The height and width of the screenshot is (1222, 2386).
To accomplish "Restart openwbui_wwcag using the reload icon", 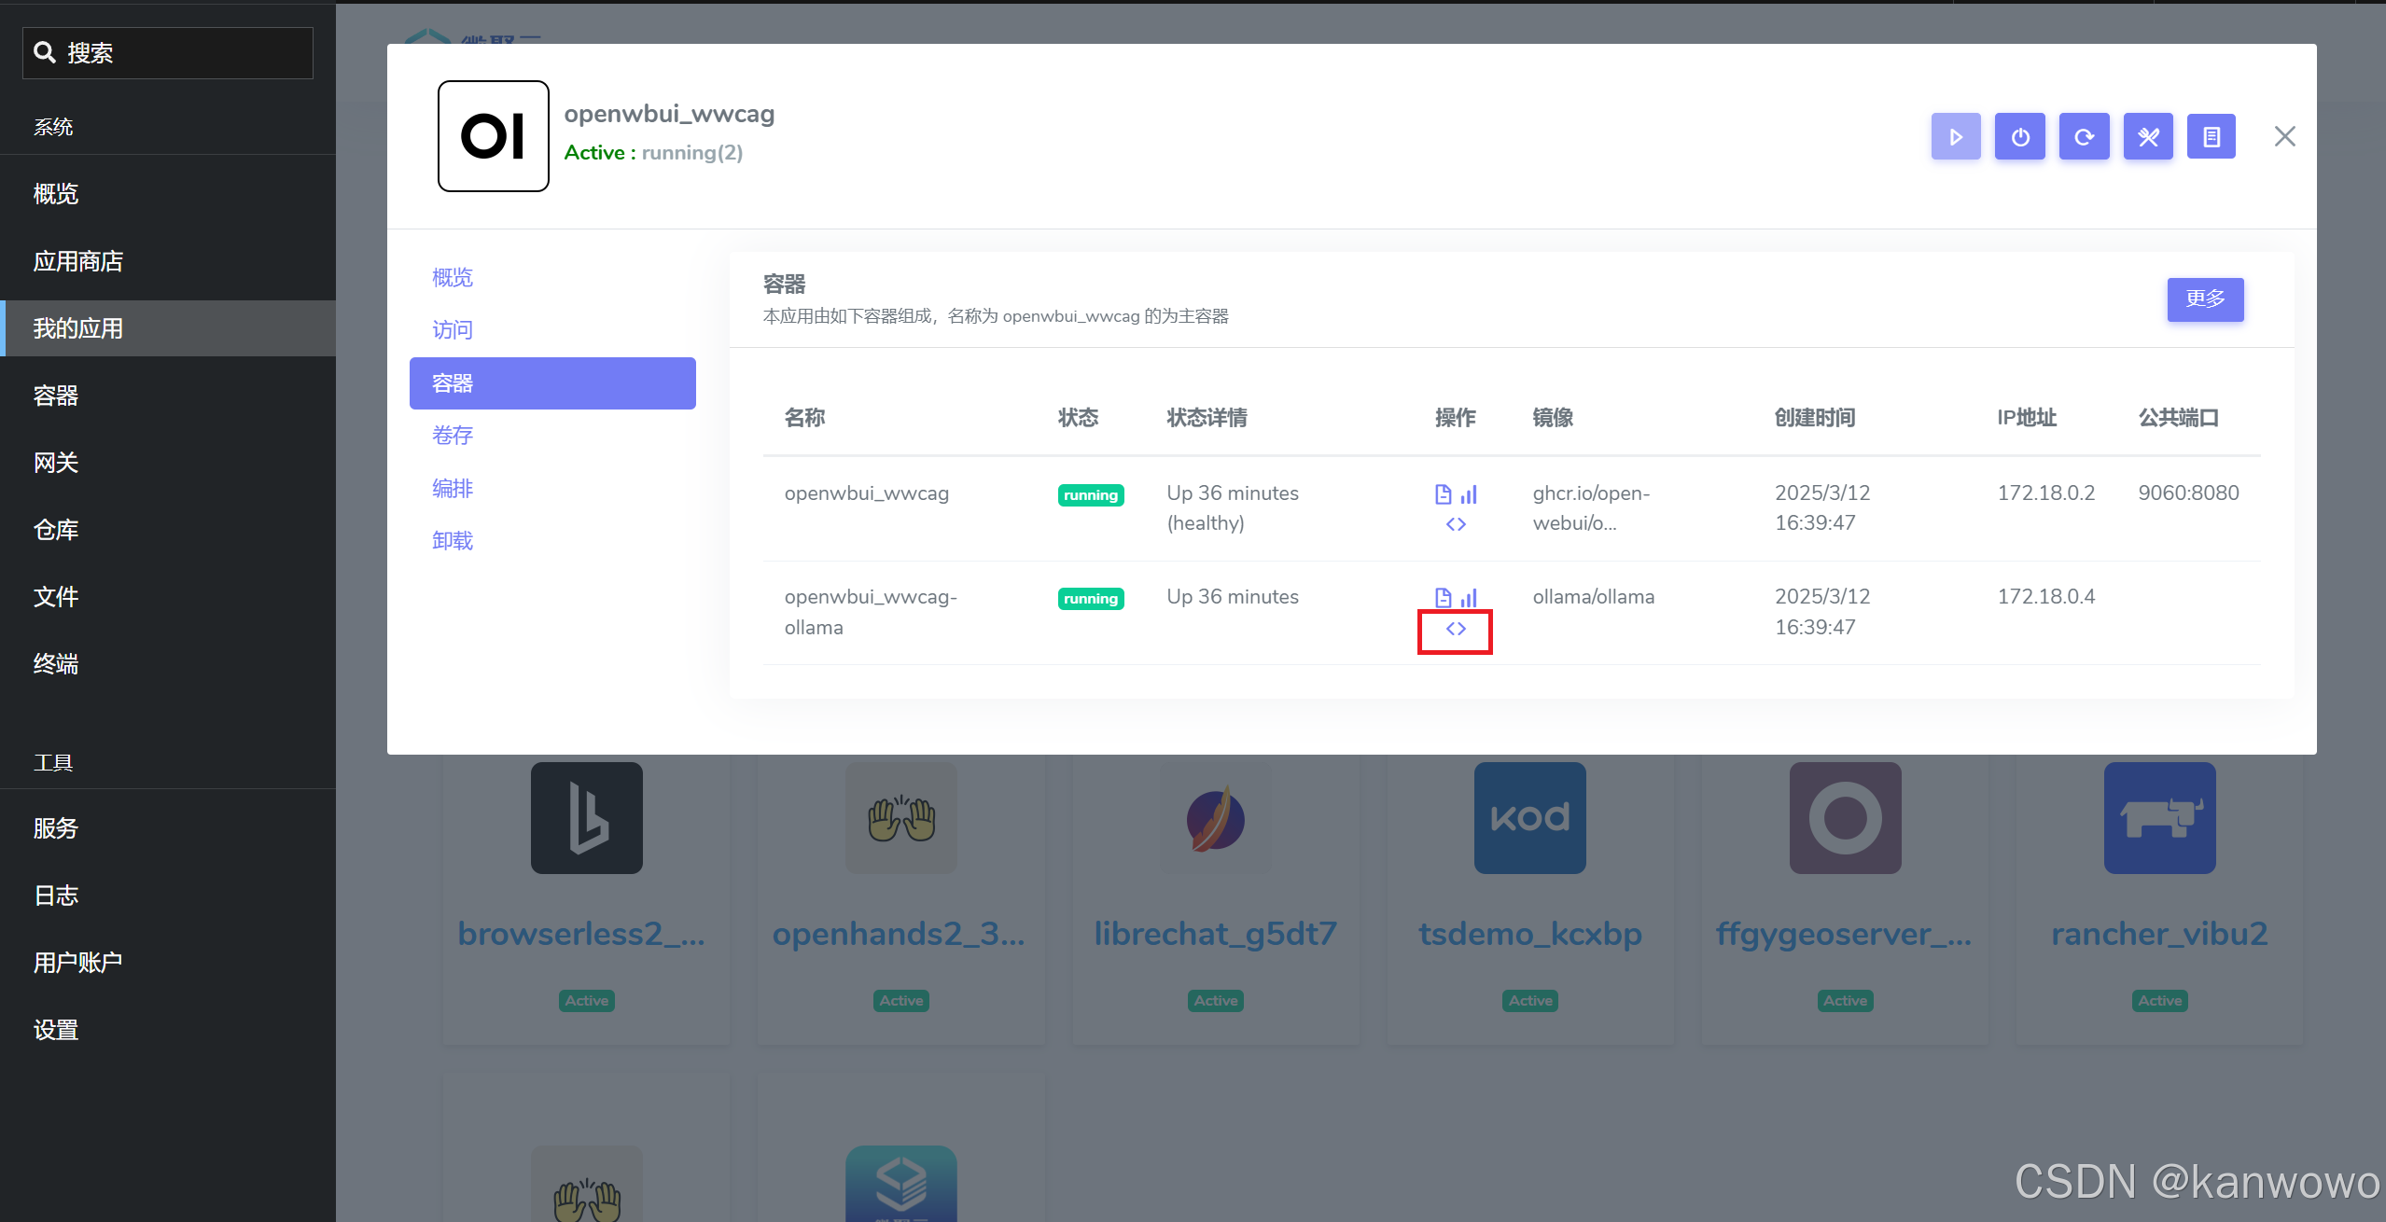I will pyautogui.click(x=2084, y=136).
